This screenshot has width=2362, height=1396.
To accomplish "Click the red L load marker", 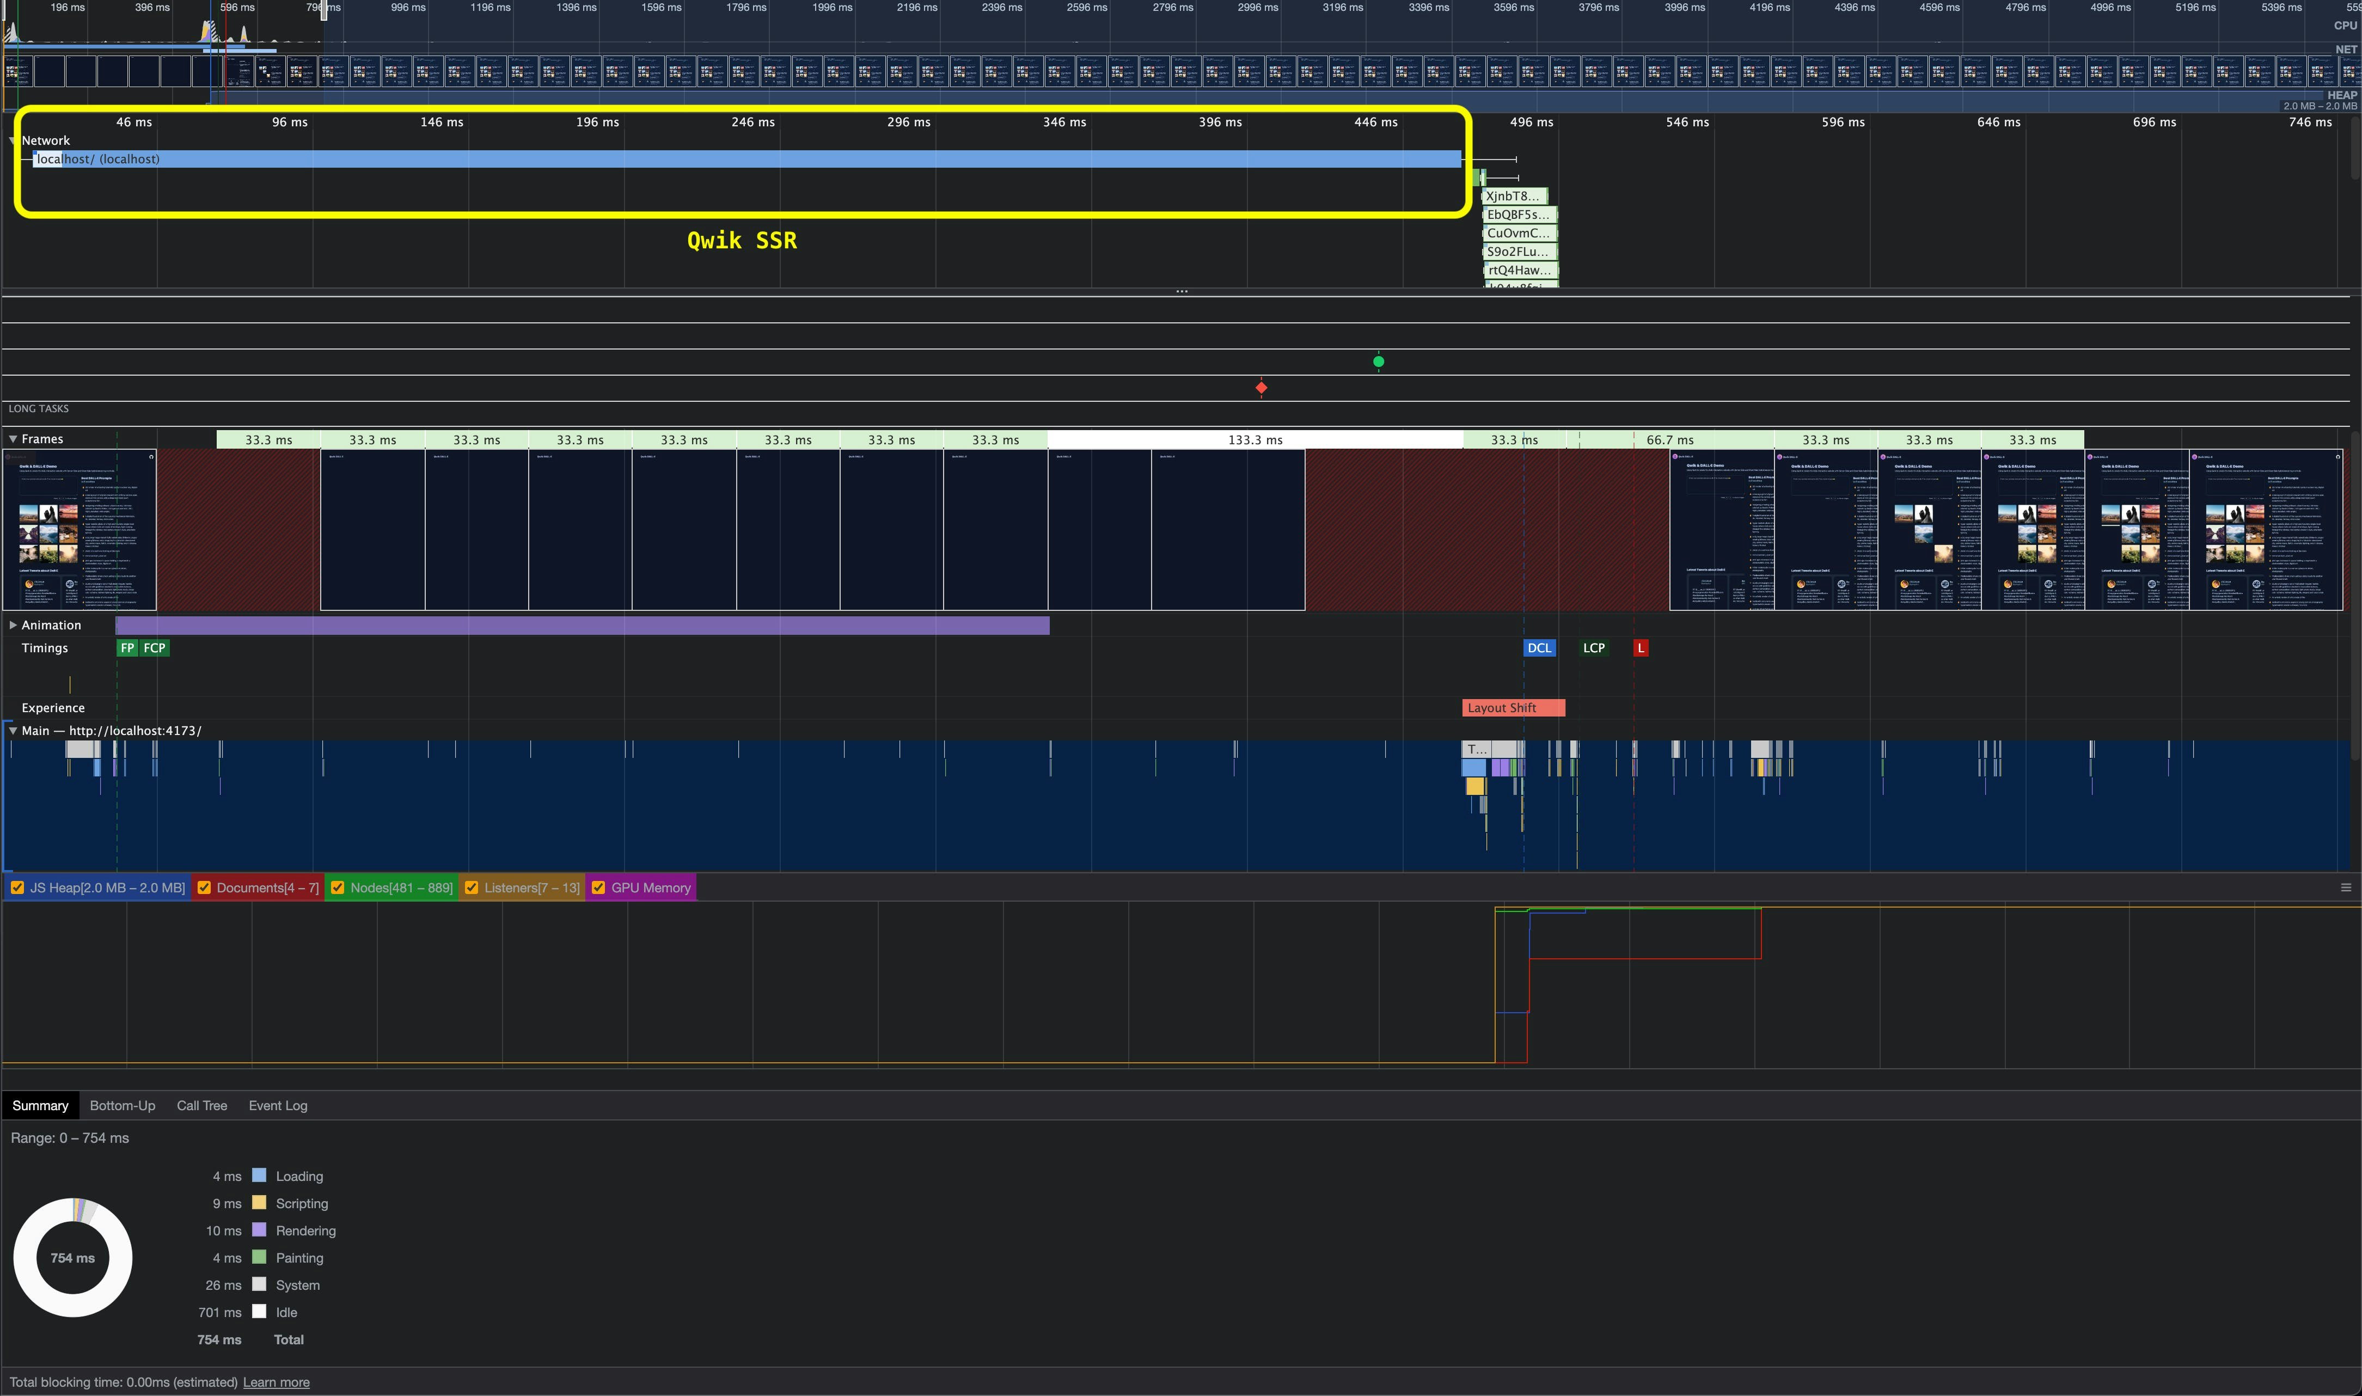I will click(x=1641, y=648).
